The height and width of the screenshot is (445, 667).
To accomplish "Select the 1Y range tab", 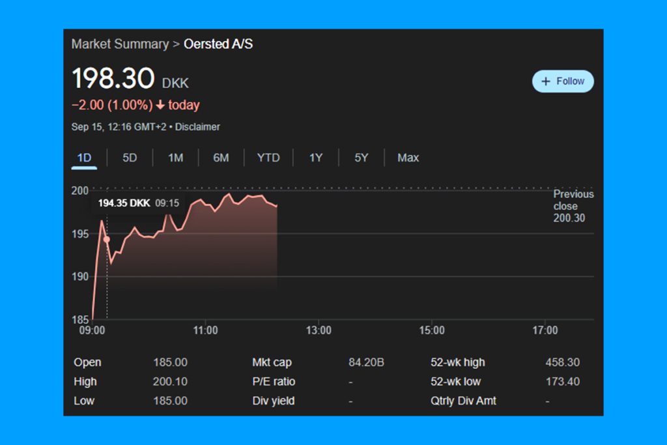I will coord(315,158).
